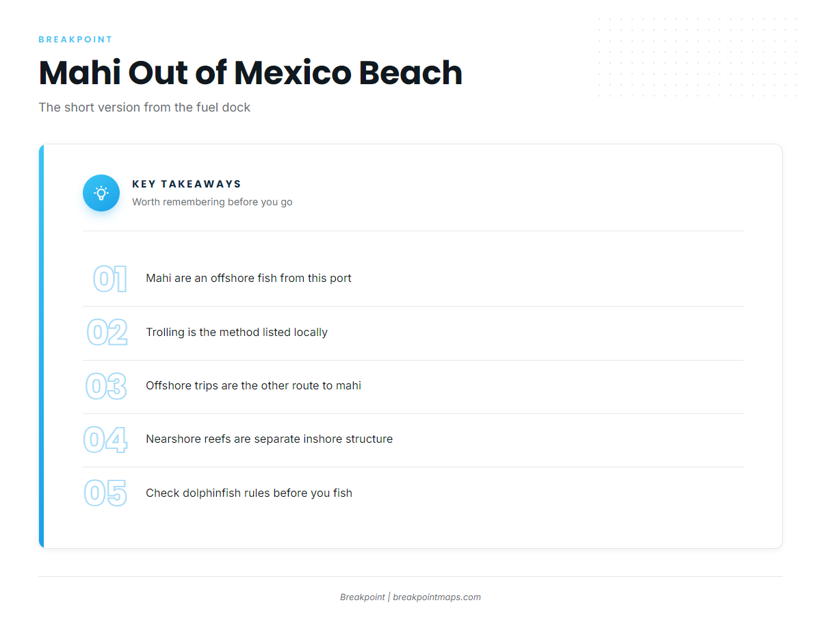Select the Breakpoint brand label at top
Image resolution: width=821 pixels, height=620 pixels.
75,40
